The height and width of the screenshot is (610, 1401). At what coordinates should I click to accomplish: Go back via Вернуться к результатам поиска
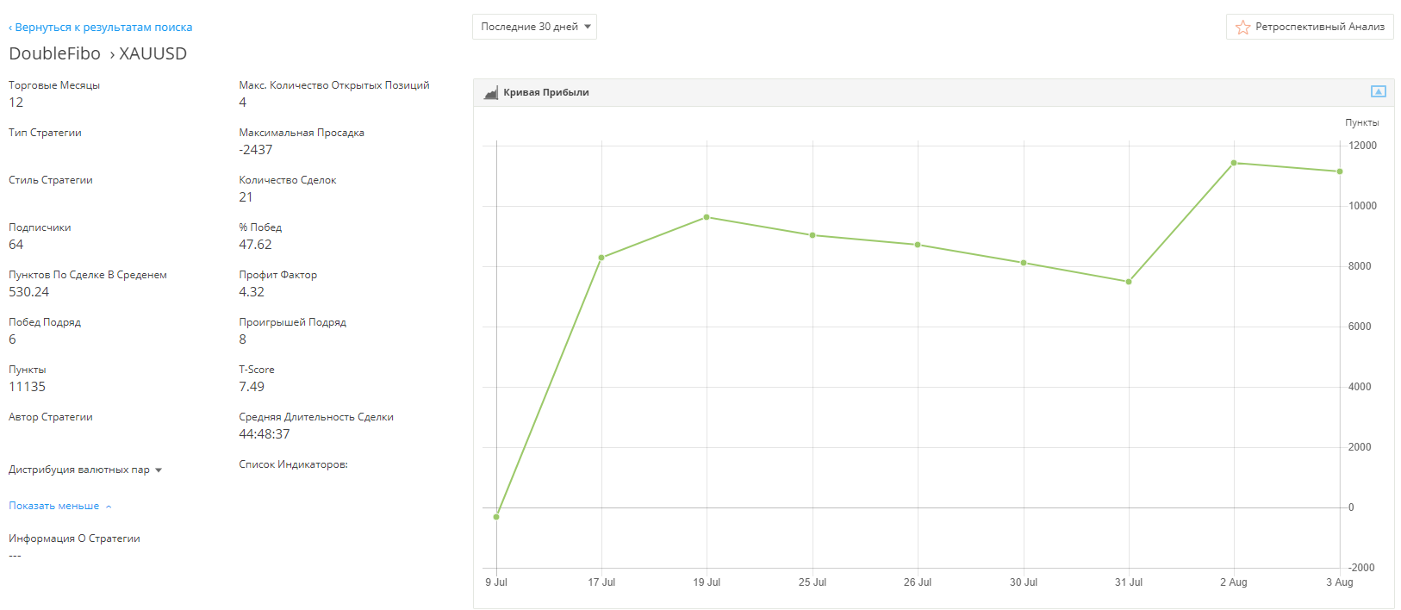click(x=100, y=28)
